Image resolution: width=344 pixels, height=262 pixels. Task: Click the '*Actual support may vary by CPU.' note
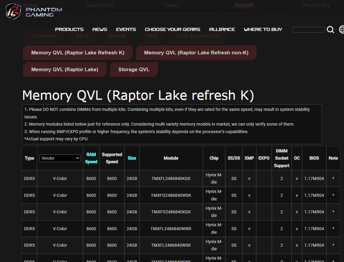tap(56, 139)
